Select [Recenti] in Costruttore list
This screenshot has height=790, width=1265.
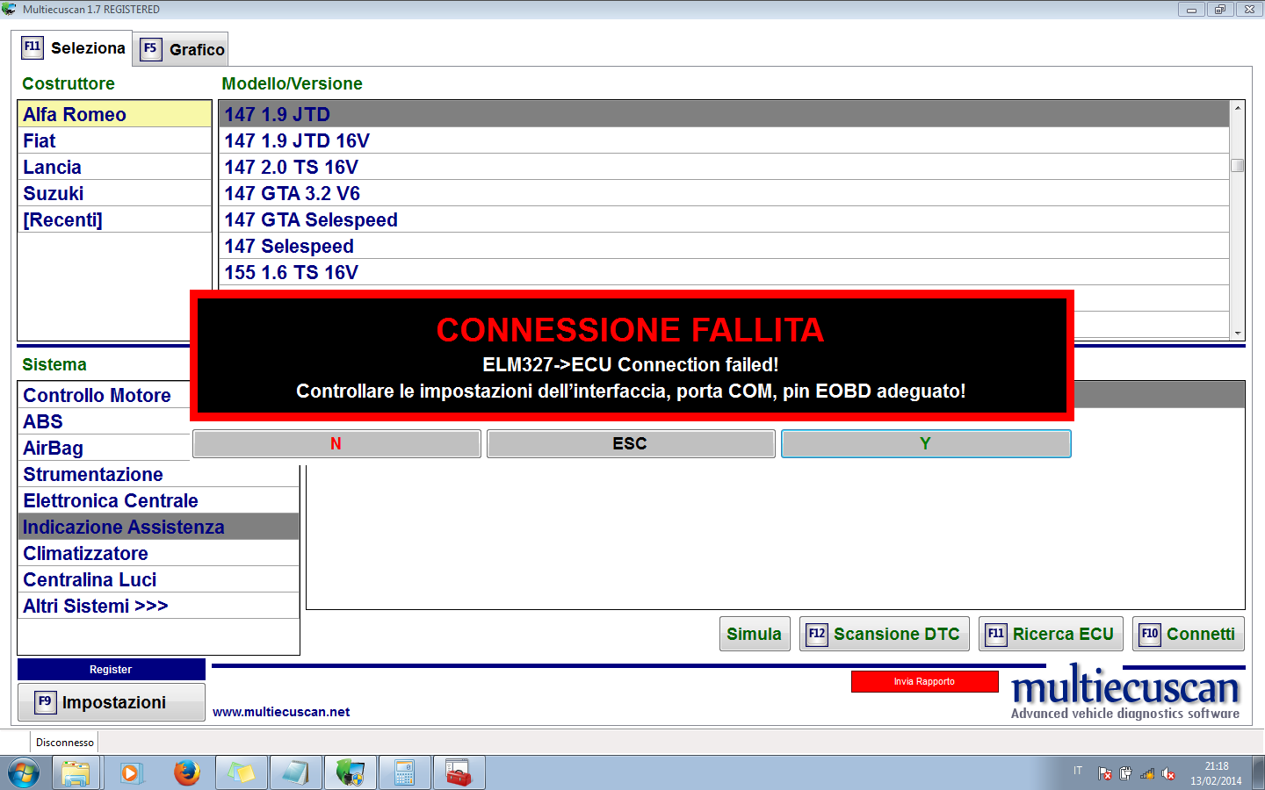point(114,219)
